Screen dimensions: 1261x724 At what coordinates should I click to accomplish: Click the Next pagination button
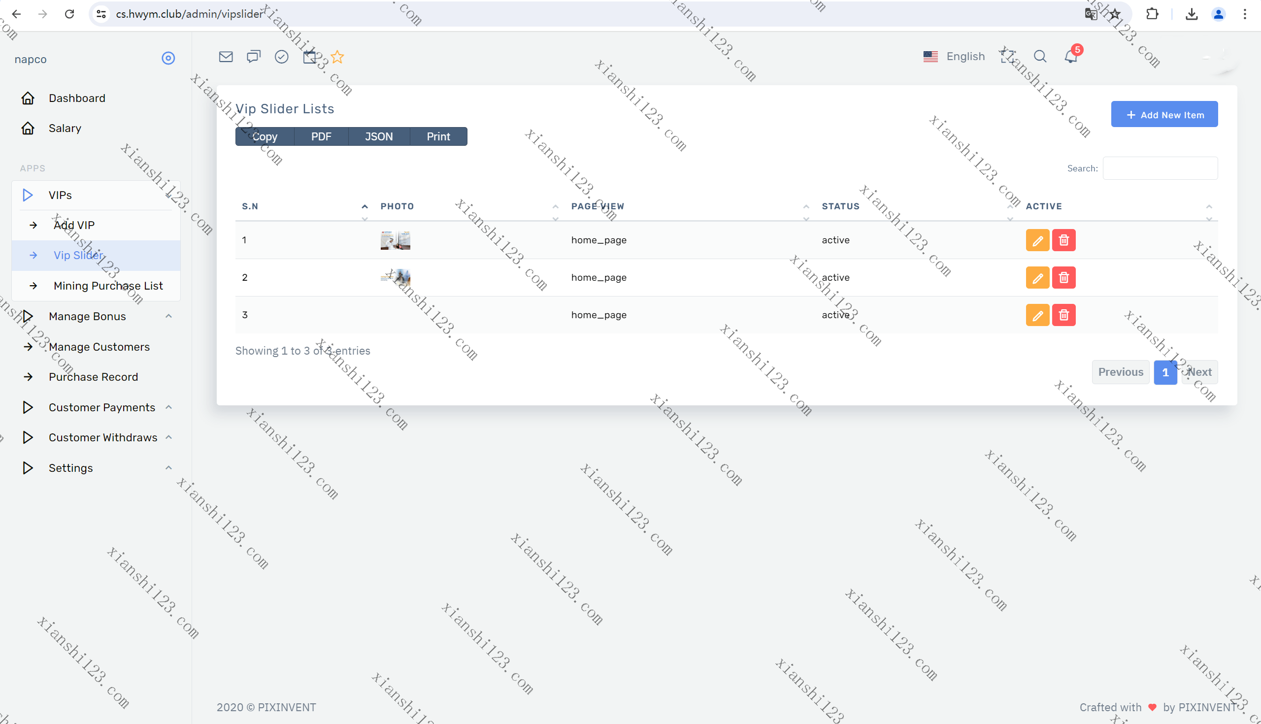pos(1199,372)
